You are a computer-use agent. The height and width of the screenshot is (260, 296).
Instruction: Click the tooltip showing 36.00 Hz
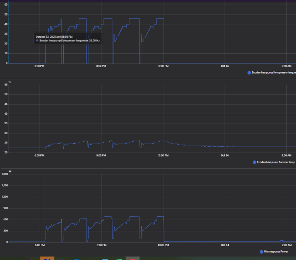point(68,39)
